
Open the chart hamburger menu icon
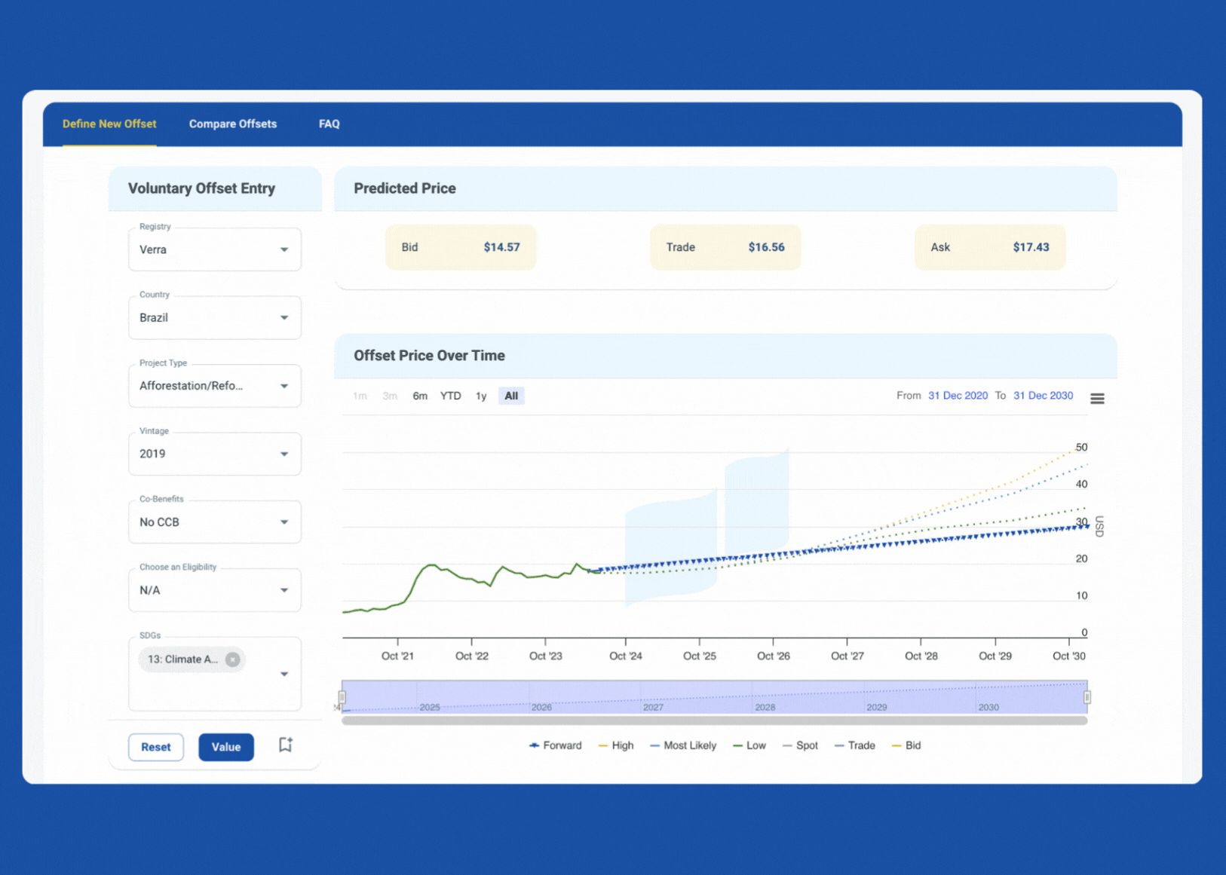click(1097, 398)
